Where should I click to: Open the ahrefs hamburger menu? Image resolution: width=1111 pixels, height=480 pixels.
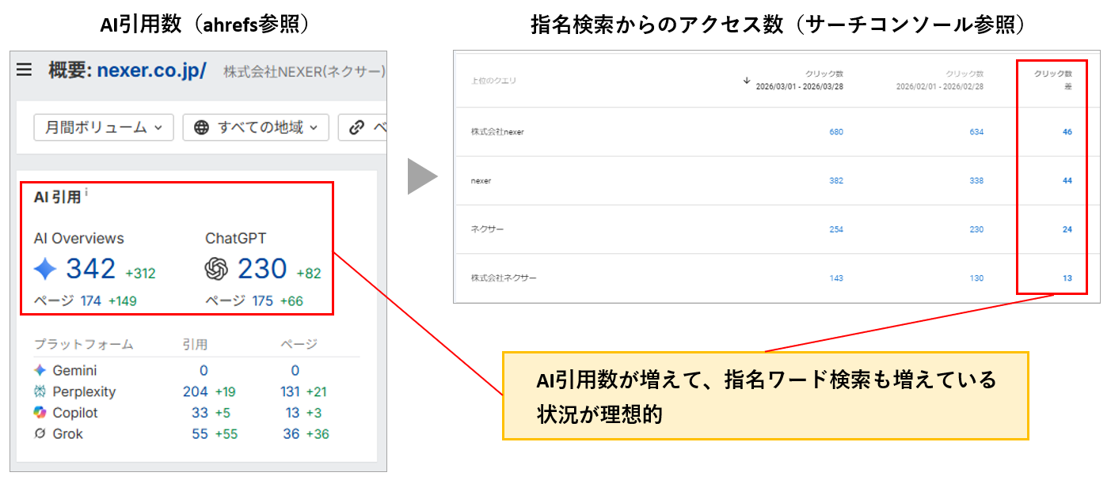click(25, 70)
